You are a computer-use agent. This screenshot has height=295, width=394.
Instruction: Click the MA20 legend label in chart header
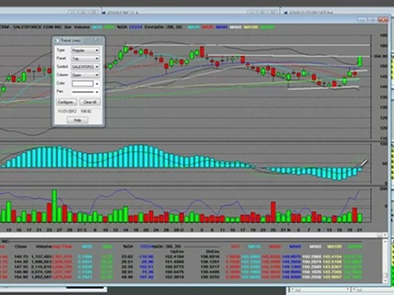coord(208,27)
